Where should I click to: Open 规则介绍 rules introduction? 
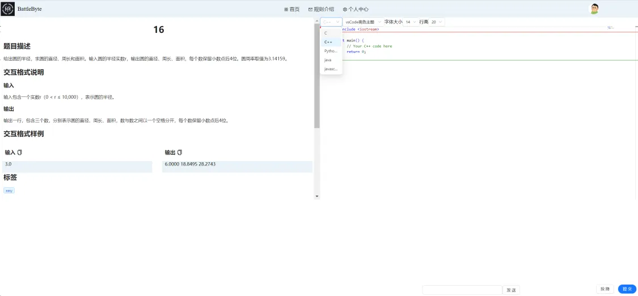(x=321, y=9)
